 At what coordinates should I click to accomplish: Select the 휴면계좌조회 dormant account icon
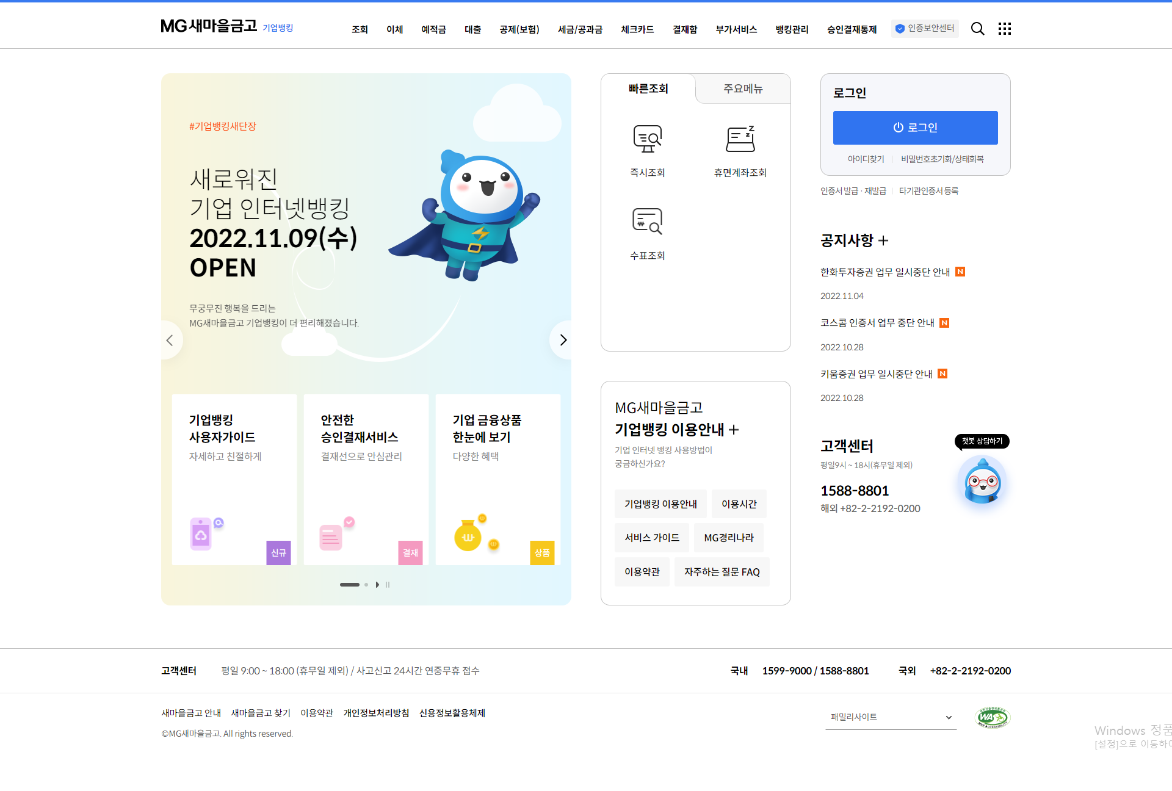pyautogui.click(x=740, y=139)
